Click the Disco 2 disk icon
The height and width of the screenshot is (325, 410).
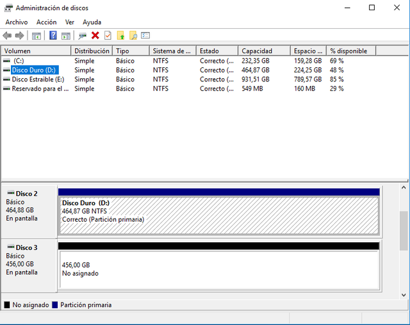11,193
